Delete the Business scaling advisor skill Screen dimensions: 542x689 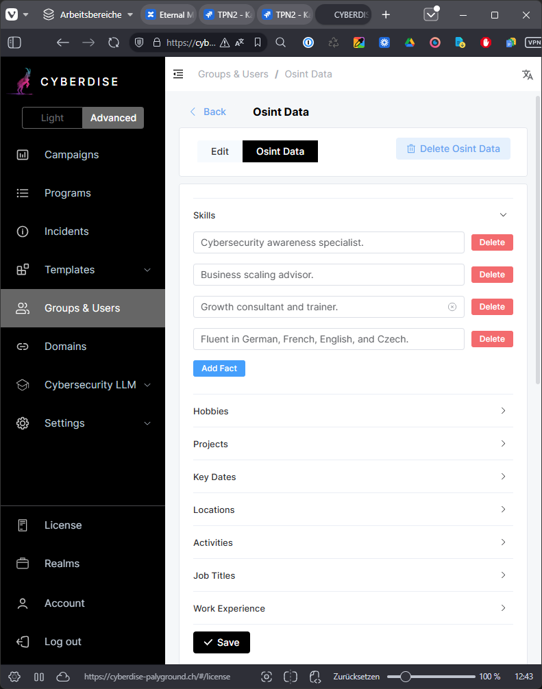[x=492, y=275]
